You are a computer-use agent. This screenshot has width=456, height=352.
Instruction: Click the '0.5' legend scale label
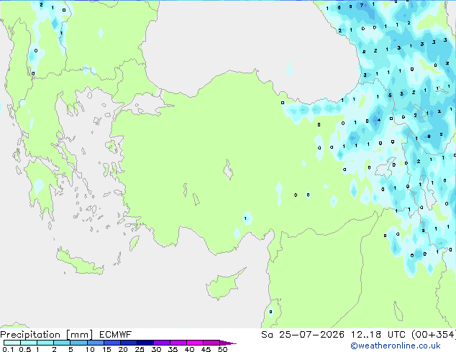point(24,349)
